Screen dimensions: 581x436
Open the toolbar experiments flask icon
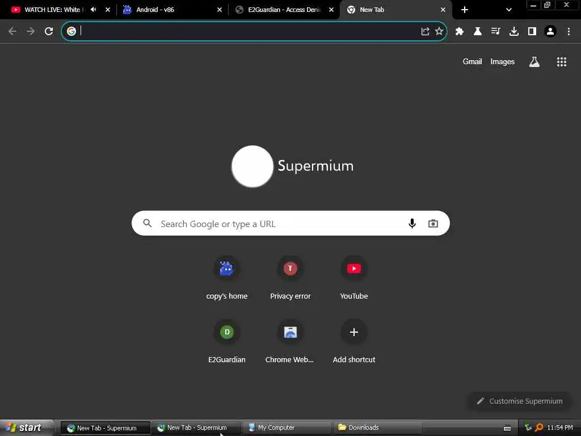pyautogui.click(x=478, y=31)
